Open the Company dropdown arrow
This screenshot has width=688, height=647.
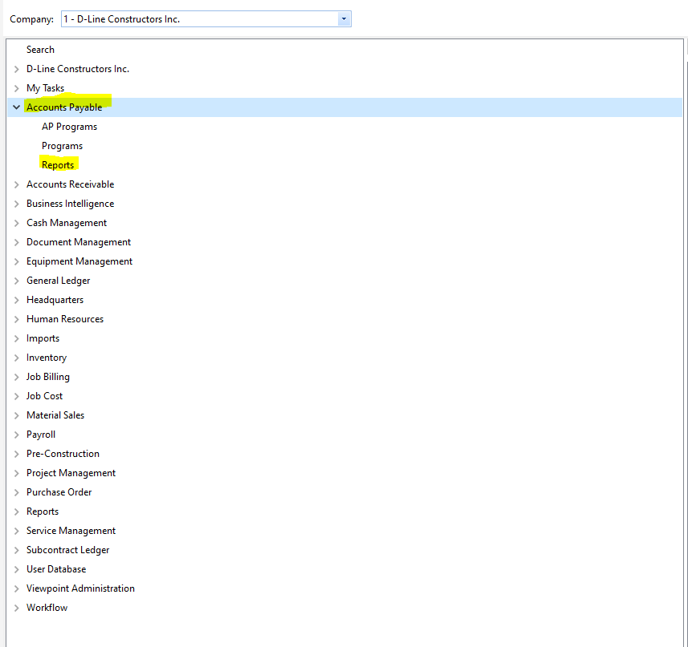pyautogui.click(x=344, y=18)
